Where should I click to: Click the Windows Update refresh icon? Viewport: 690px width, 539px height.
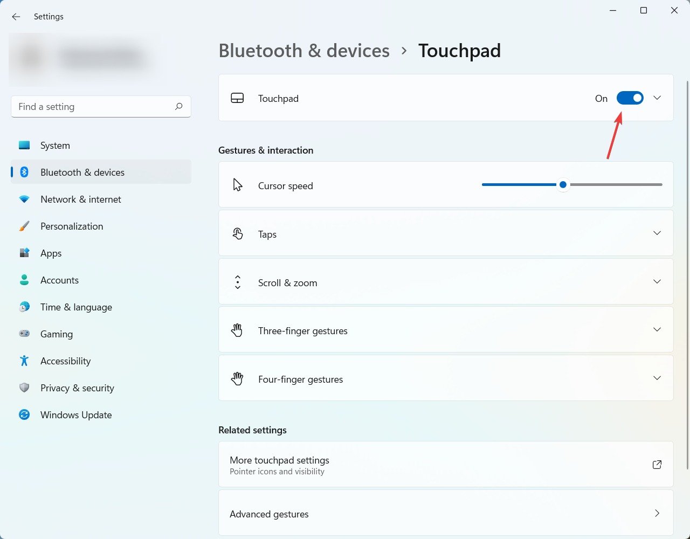pos(24,414)
